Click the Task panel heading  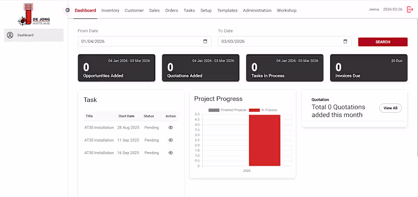tap(90, 100)
